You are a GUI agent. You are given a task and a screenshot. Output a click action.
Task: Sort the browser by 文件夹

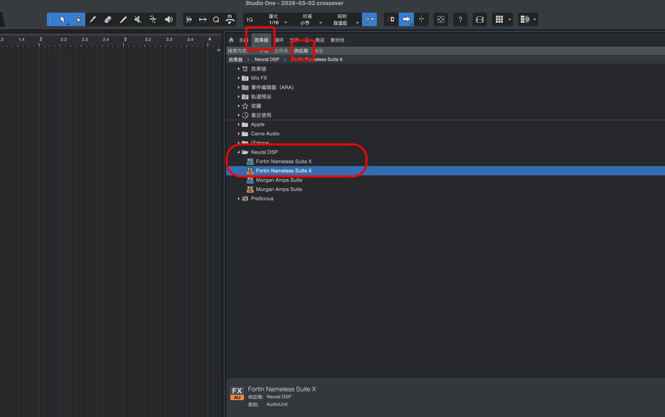(281, 51)
